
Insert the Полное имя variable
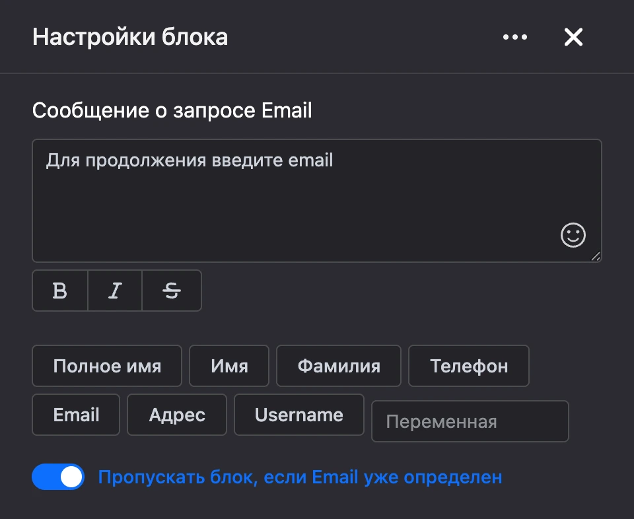[x=107, y=366]
